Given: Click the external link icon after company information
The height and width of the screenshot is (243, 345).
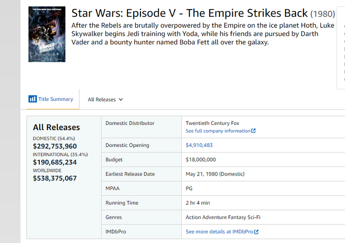Looking at the screenshot, I should coord(253,131).
